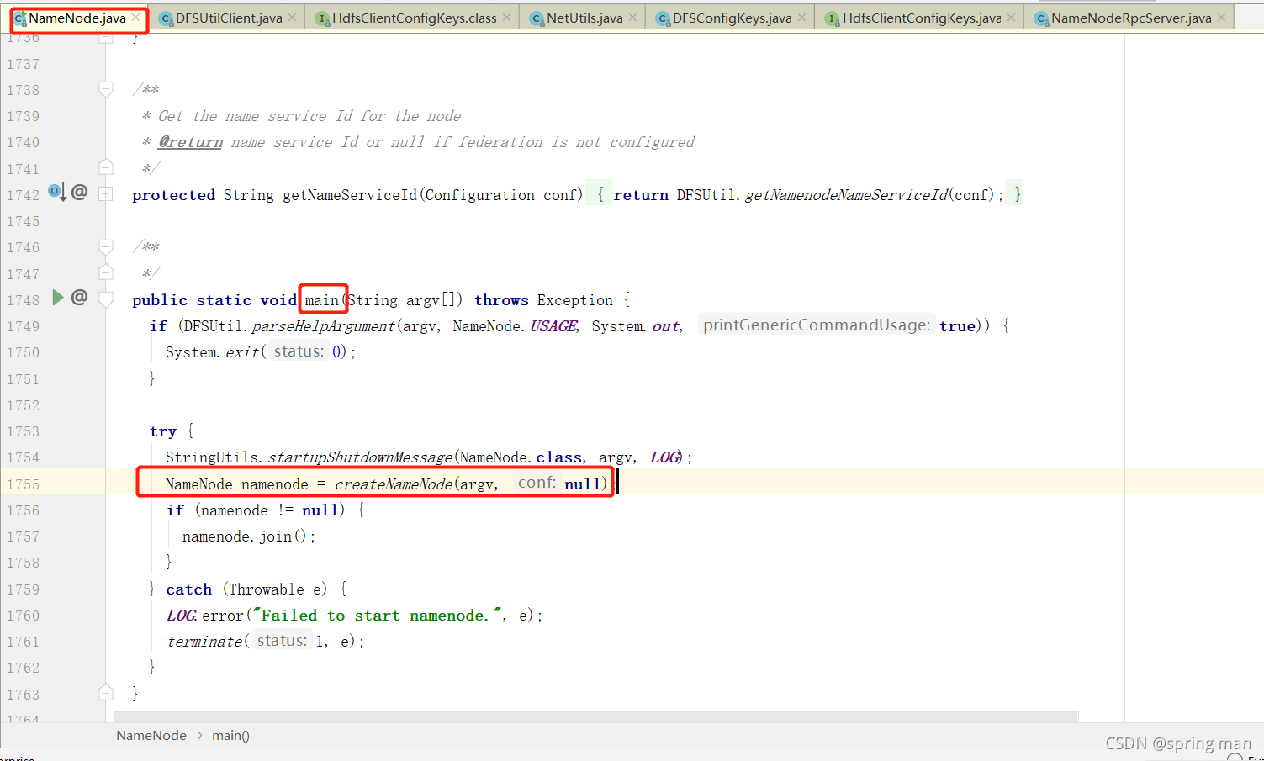Click the C class icon on the NetUtils.java tab
This screenshot has height=761, width=1264.
[x=537, y=18]
